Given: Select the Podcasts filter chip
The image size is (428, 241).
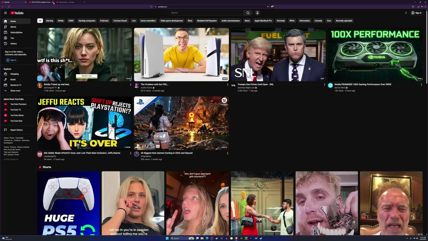Looking at the screenshot, I should click(x=104, y=21).
